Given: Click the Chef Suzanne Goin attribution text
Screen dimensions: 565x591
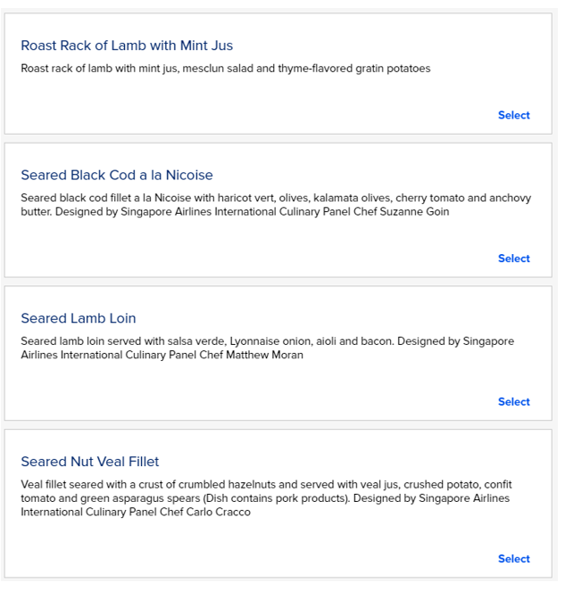Looking at the screenshot, I should coord(397,212).
